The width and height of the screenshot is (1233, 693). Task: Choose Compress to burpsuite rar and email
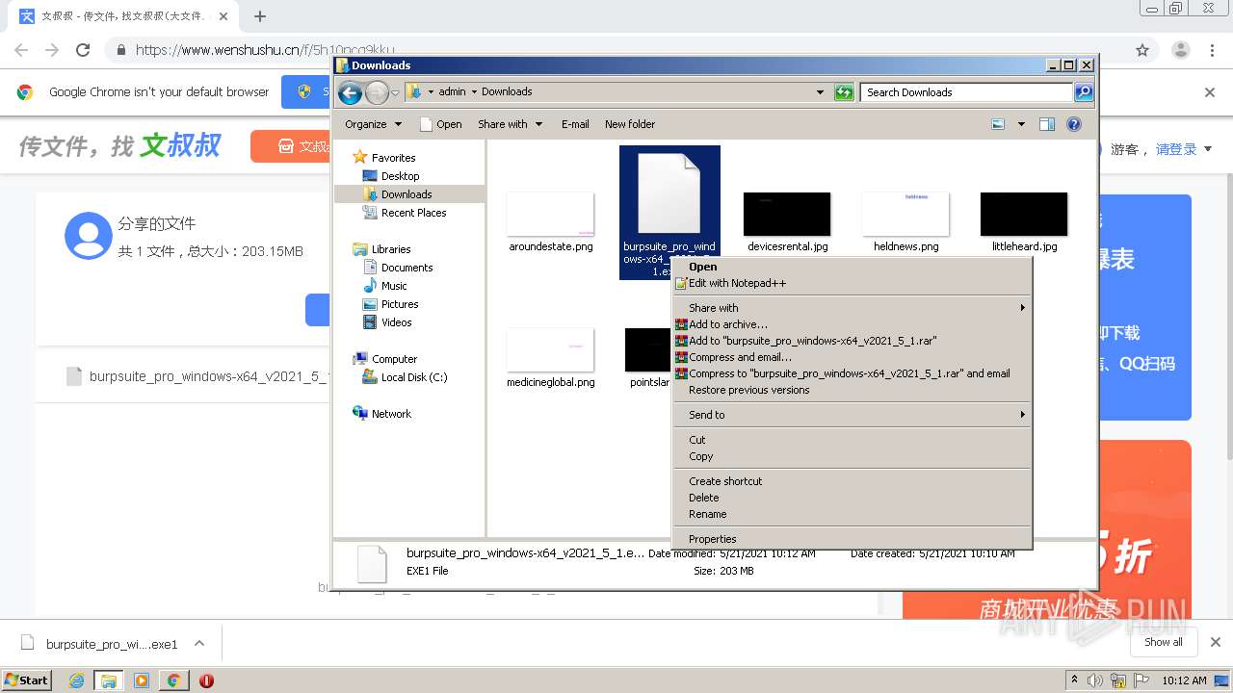(852, 373)
